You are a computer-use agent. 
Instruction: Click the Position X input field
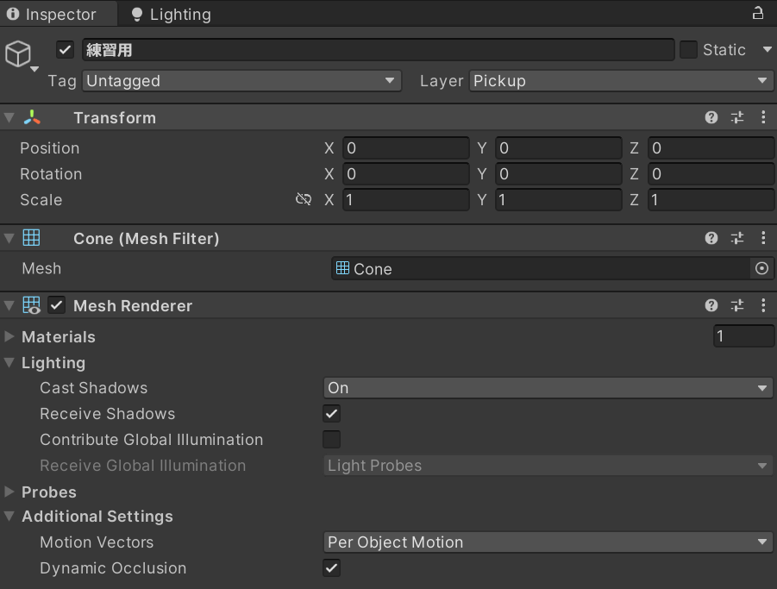405,148
